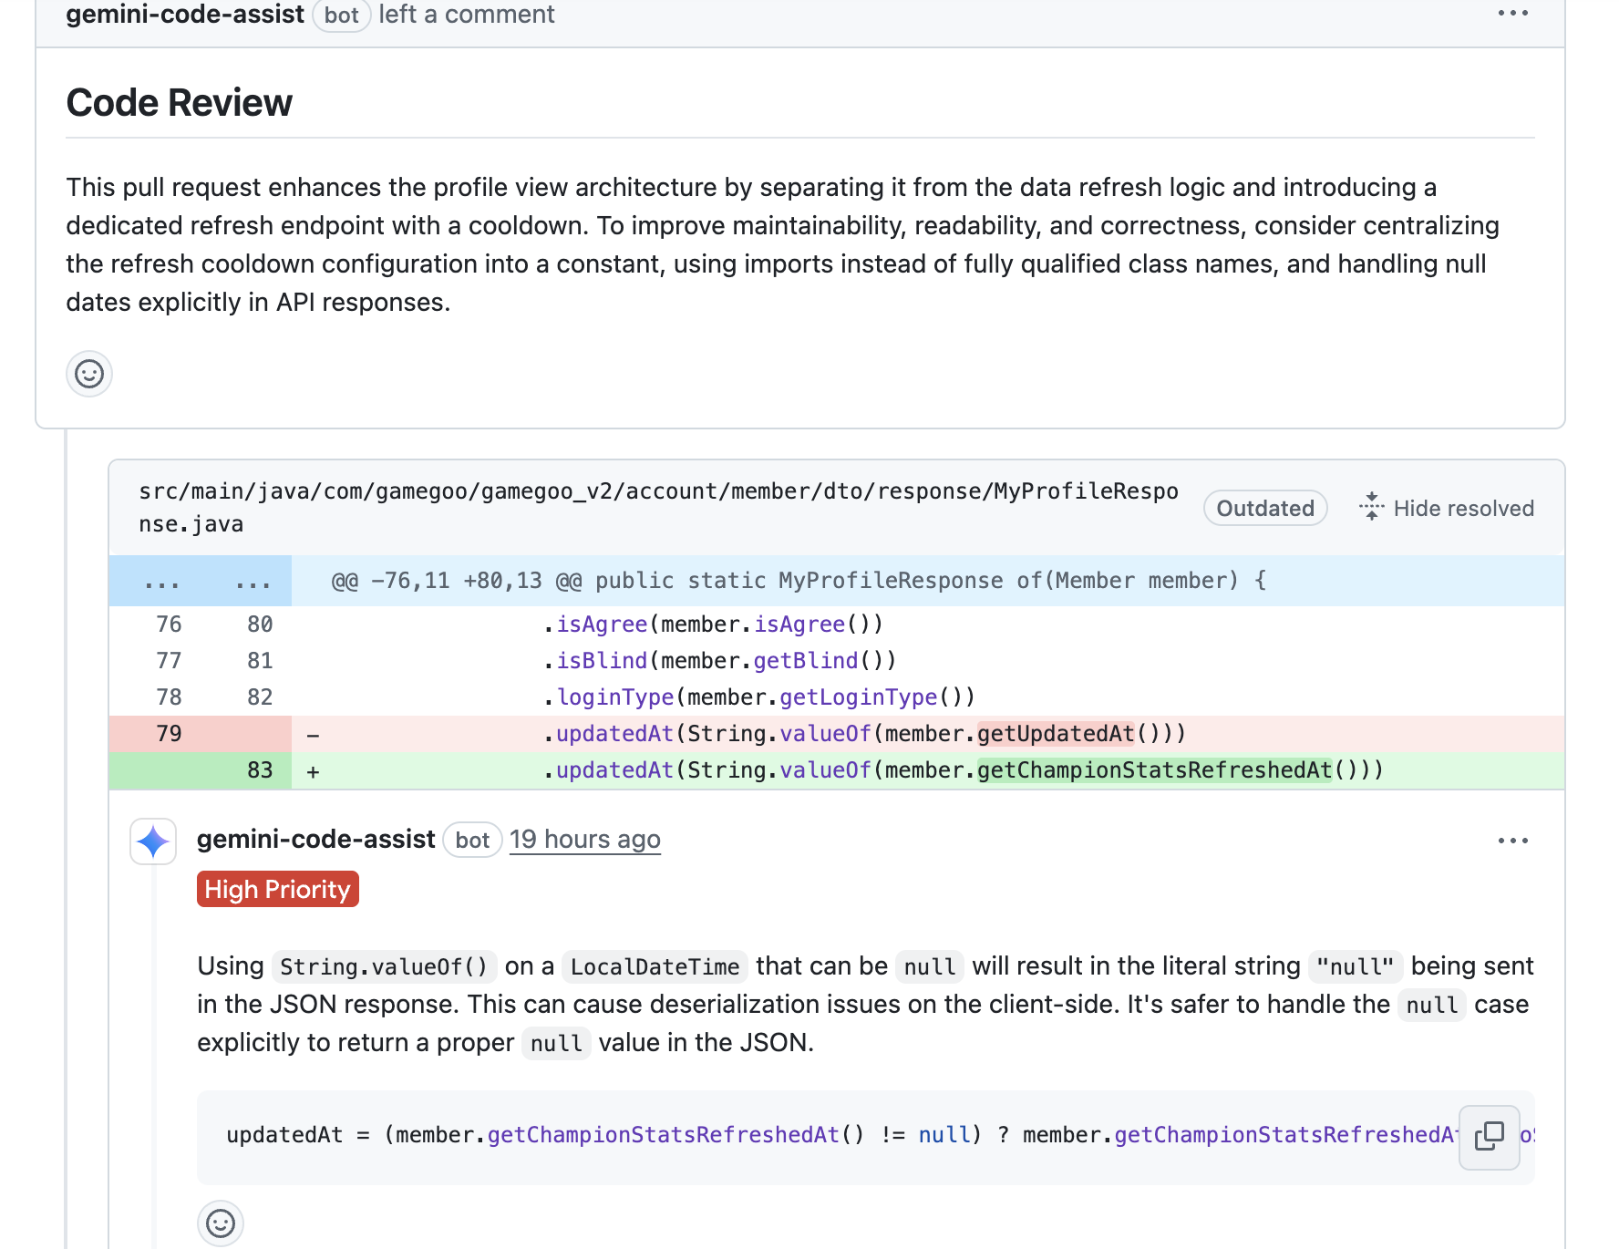
Task: Open options menu for the High Priority comment
Action: [x=1512, y=841]
